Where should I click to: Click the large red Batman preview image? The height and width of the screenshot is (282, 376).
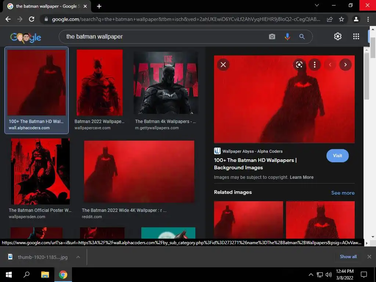(284, 99)
